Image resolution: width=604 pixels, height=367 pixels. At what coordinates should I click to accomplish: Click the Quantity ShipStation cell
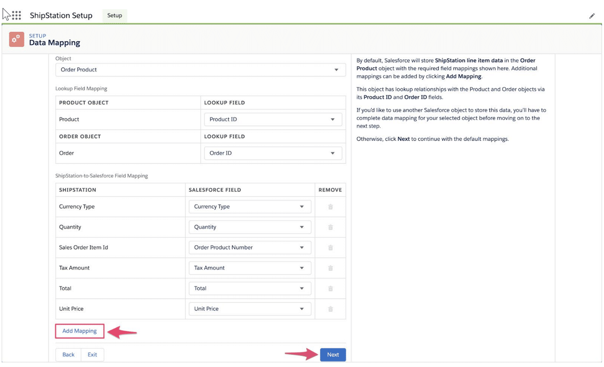pos(120,227)
